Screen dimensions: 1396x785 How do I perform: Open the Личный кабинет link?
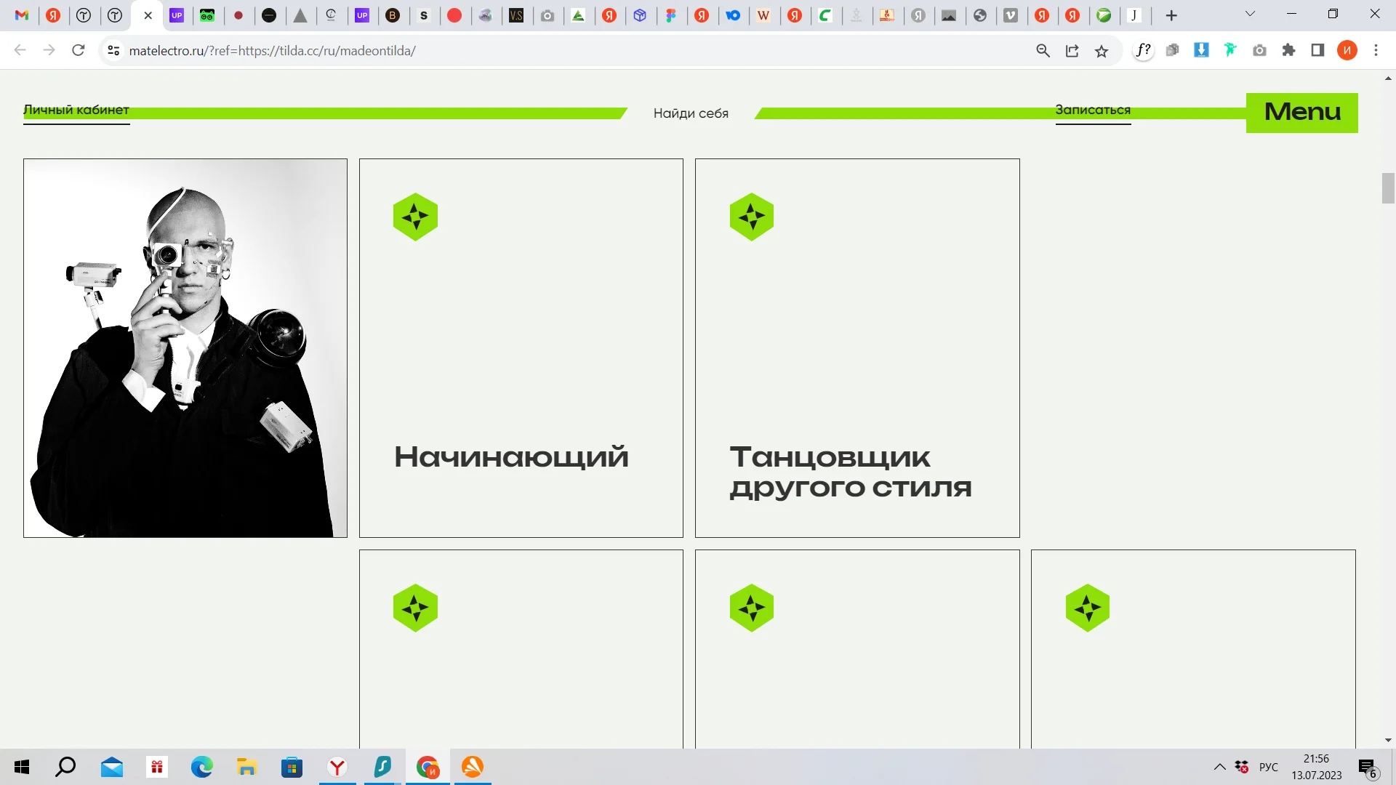[x=76, y=110]
